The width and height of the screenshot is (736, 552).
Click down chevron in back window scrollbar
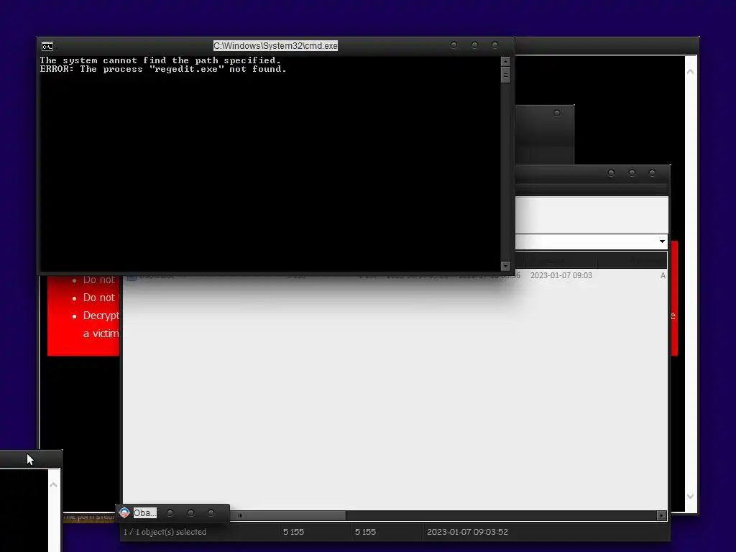(691, 496)
